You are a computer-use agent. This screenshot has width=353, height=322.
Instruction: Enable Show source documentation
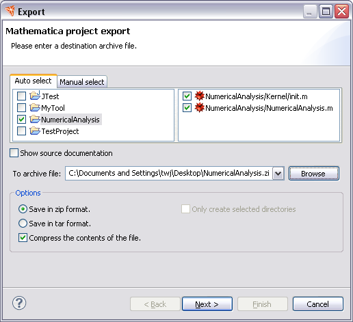click(14, 153)
